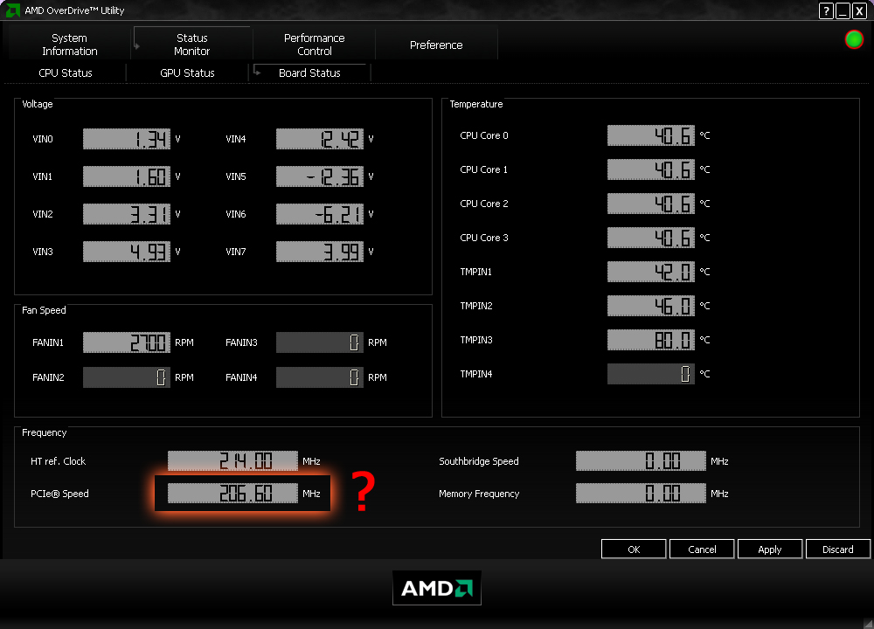Close the AMD OverDrive Utility window
Image resolution: width=874 pixels, height=629 pixels.
[x=859, y=10]
